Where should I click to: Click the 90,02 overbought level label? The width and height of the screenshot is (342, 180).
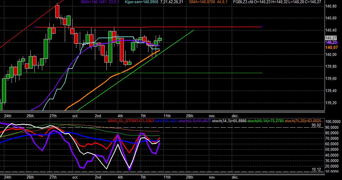[316, 125]
